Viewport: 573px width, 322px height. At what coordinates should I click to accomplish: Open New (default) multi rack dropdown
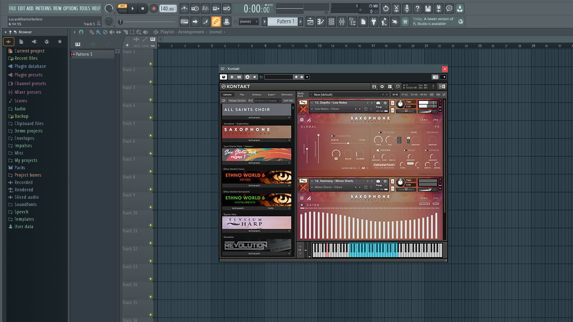pos(350,94)
